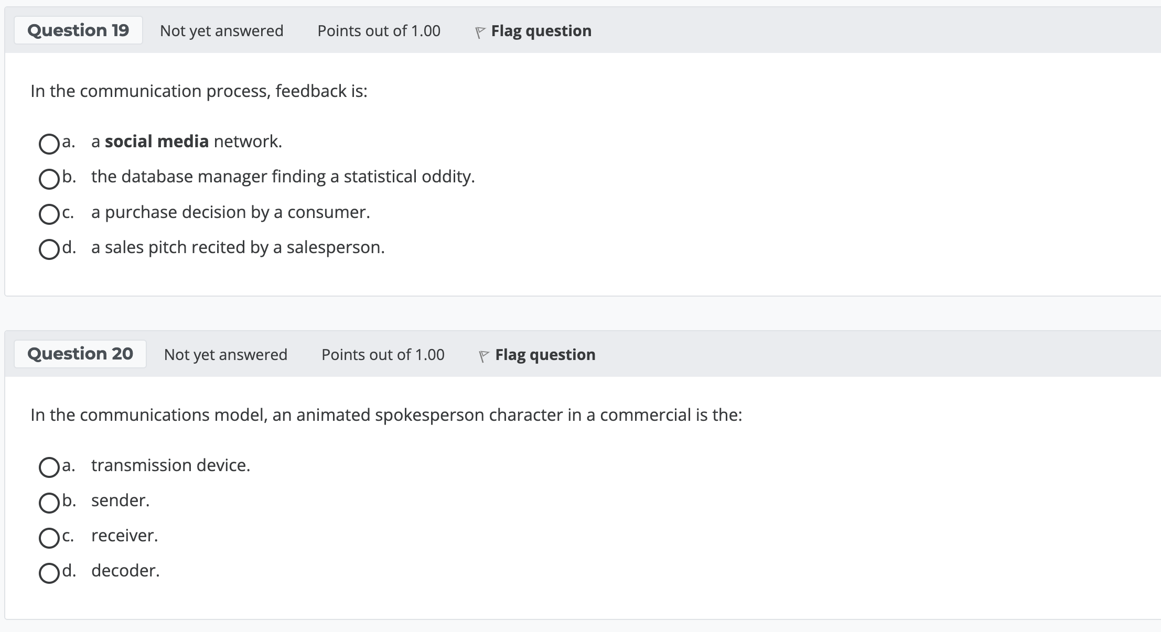Click "Not yet answered" status on Question 19
This screenshot has height=632, width=1161.
point(221,31)
